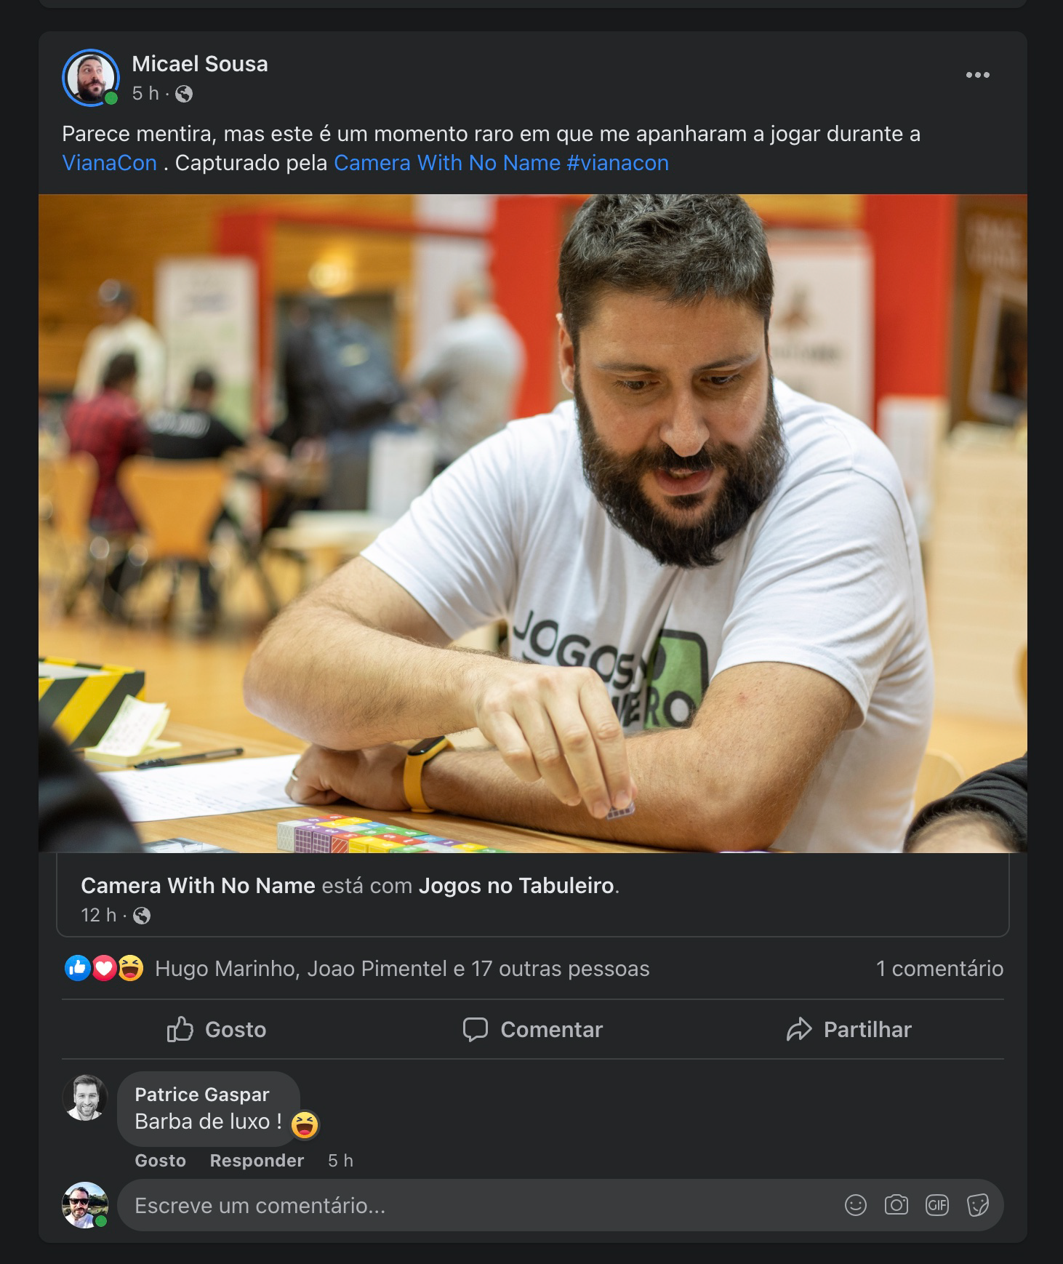Viewport: 1063px width, 1264px height.
Task: Click the #vianacon hashtag
Action: pos(617,163)
